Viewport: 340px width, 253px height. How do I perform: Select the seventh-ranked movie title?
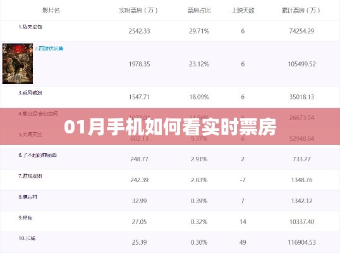30,176
